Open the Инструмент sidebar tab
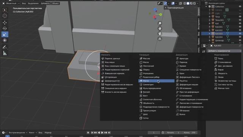Viewport: 243px width, 137px height. [x=199, y=24]
